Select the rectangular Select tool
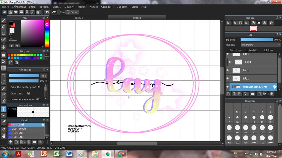The image size is (282, 158). click(x=3, y=76)
